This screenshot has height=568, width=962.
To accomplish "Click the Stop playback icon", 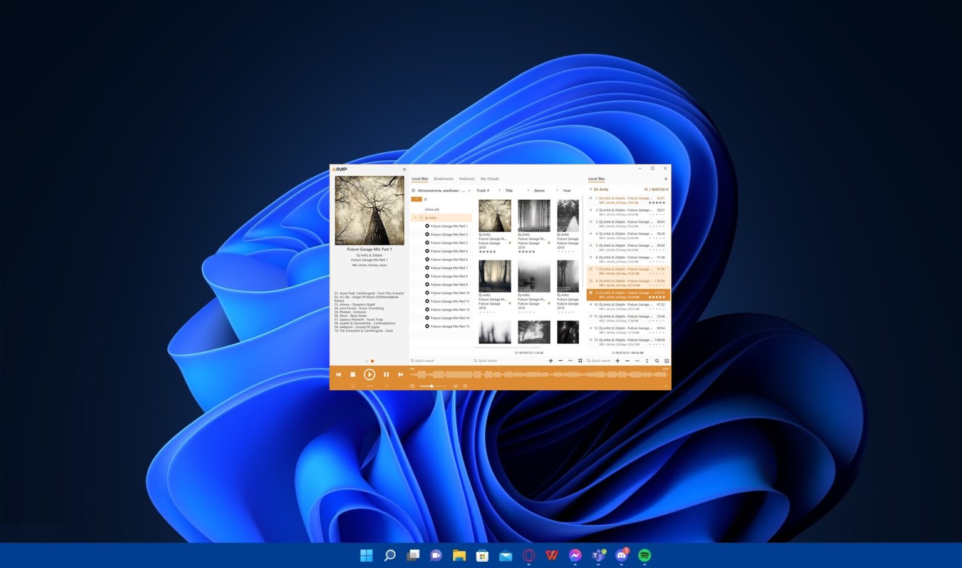I will (353, 374).
